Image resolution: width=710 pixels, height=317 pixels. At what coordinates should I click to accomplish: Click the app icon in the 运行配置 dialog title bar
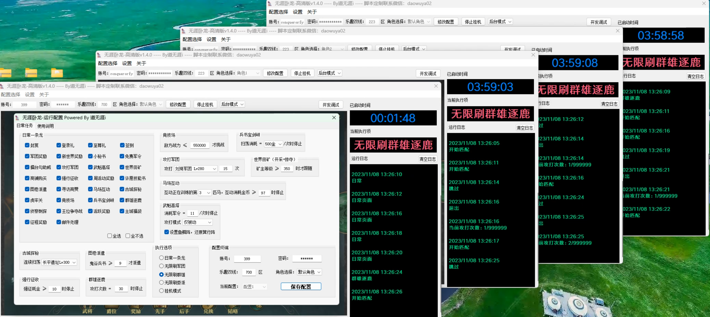pos(18,118)
